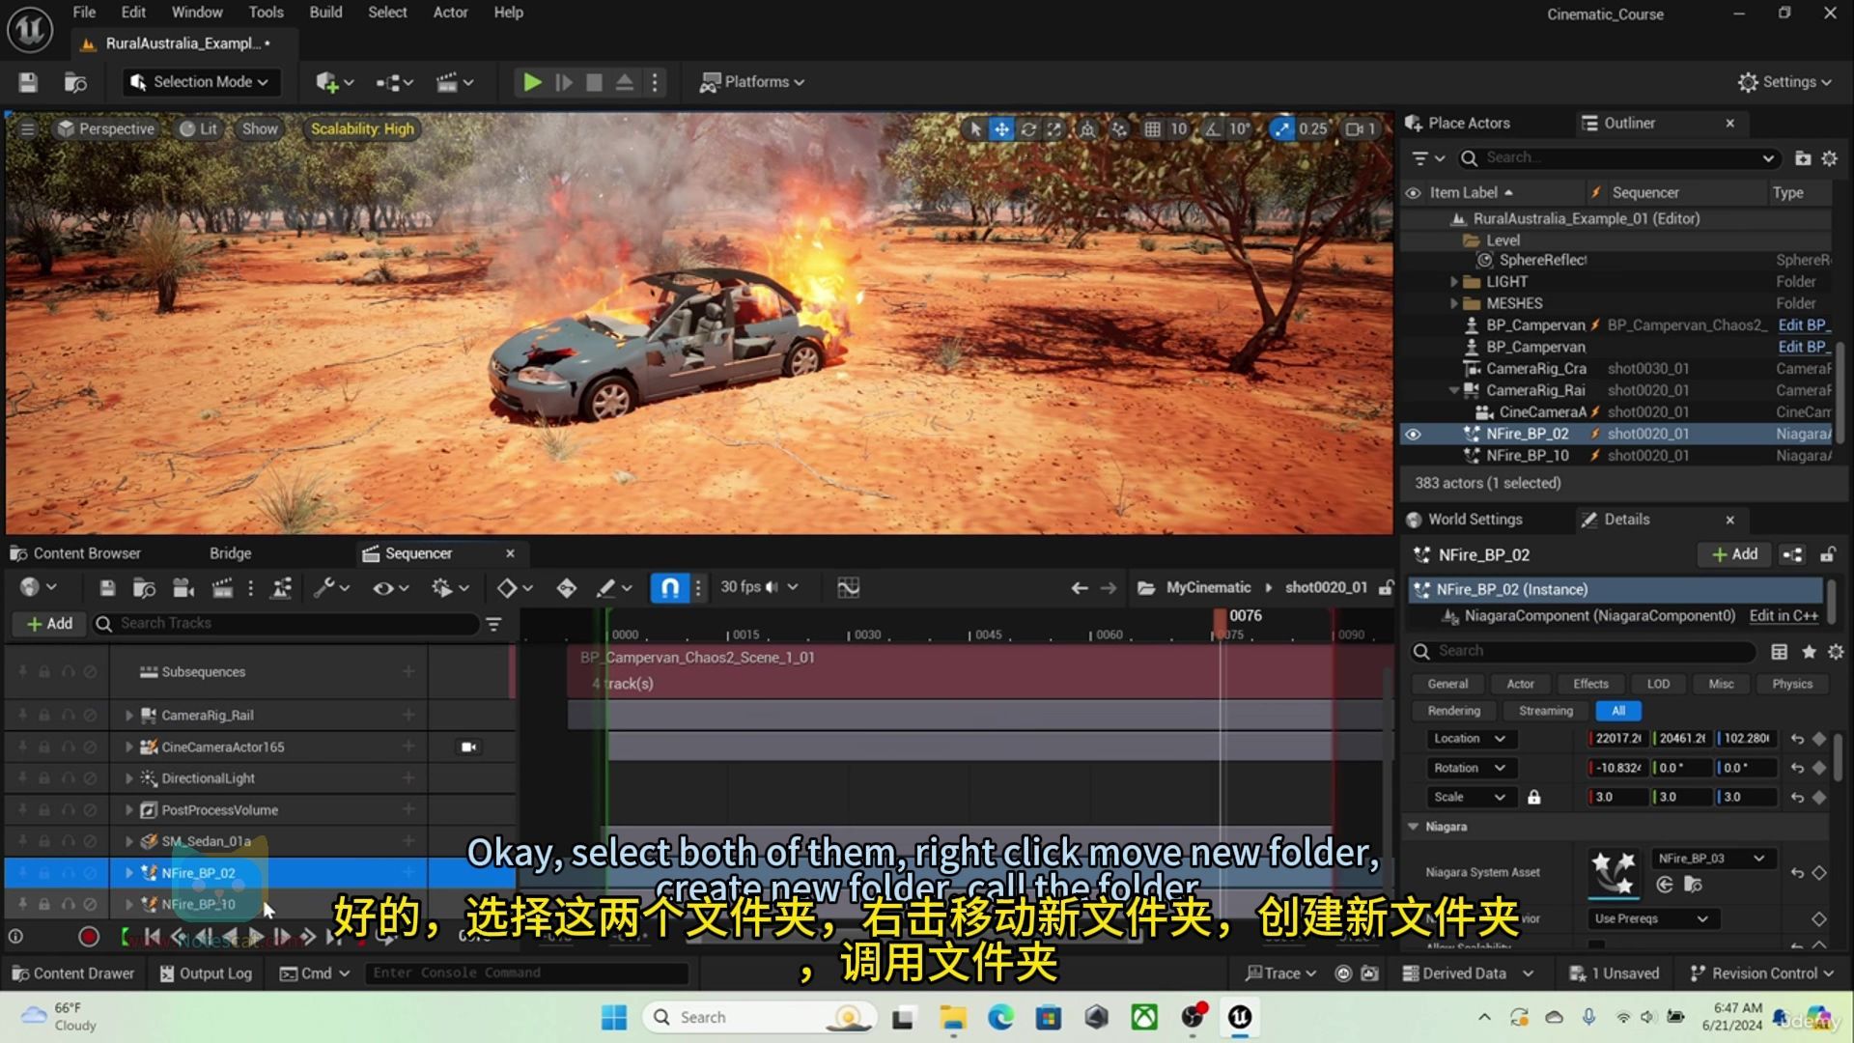Open the Sequencer curve editor icon

click(848, 587)
